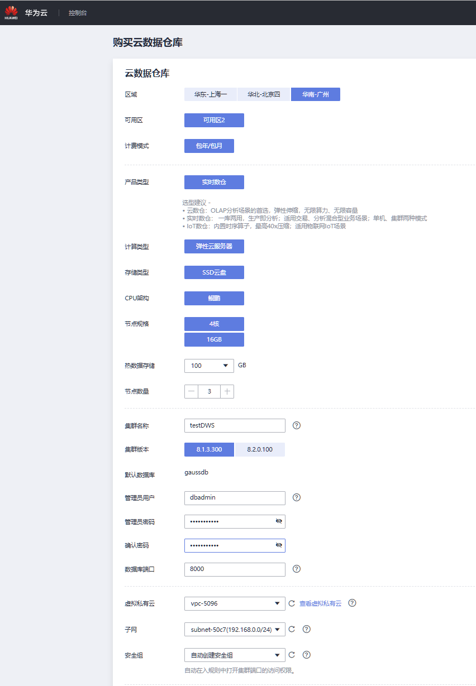Image resolution: width=476 pixels, height=686 pixels.
Task: Switch region to 华北-北京四
Action: pyautogui.click(x=264, y=94)
